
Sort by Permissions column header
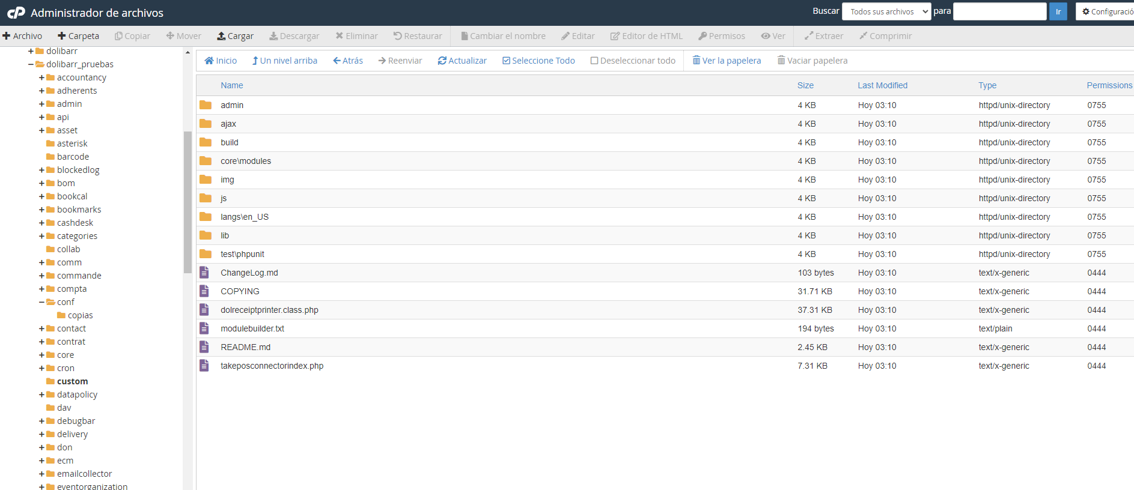point(1109,85)
